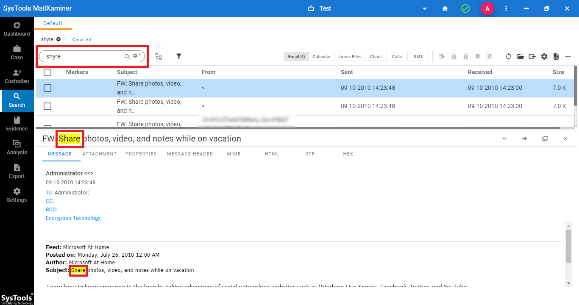This screenshot has height=305, width=579.
Task: Sort by the Sent column header
Action: click(347, 72)
